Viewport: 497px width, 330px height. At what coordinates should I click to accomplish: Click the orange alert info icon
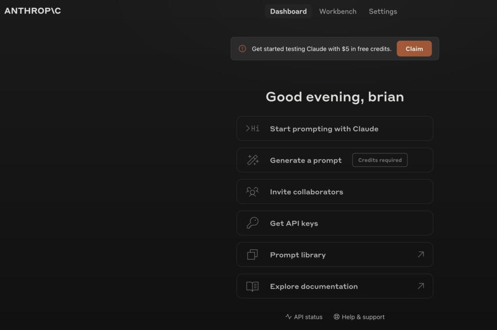point(242,48)
